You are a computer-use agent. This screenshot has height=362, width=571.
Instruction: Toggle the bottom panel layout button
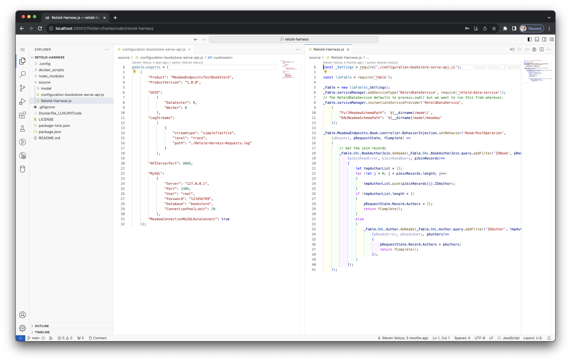(x=537, y=39)
